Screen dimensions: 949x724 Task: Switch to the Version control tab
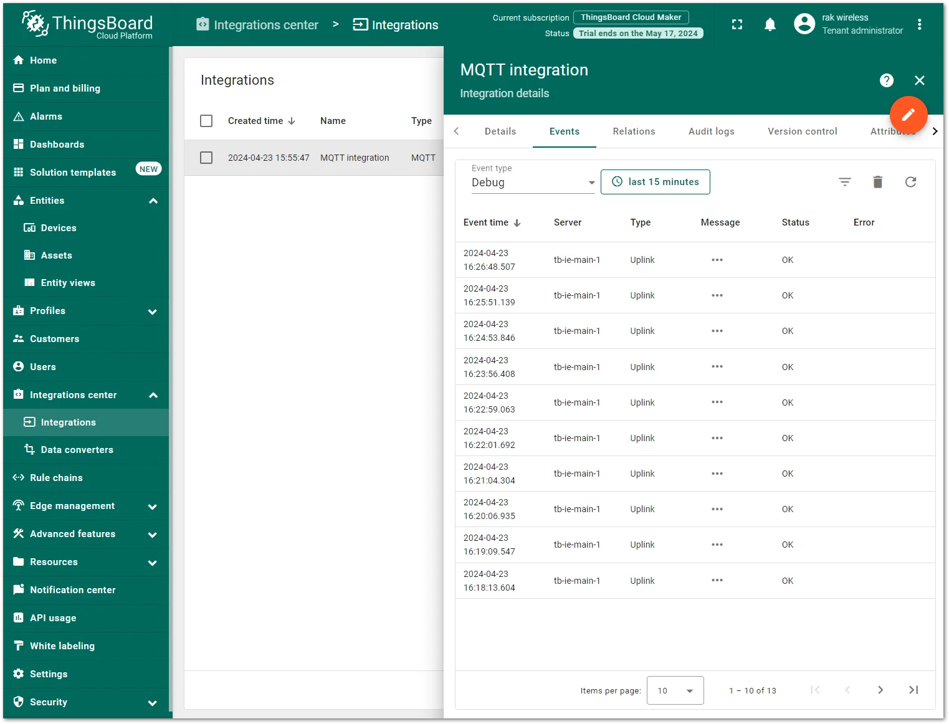point(803,131)
